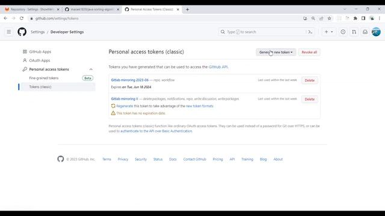
Task: Delete the Gitlab mirroring II token
Action: (310, 99)
